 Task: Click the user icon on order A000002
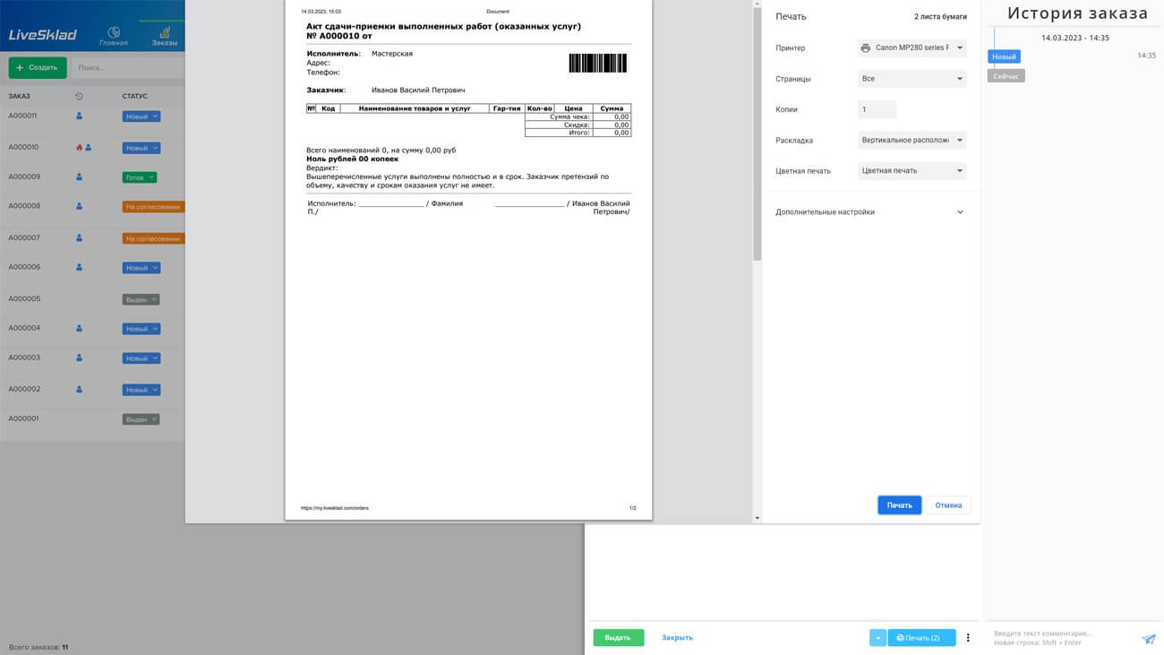[x=79, y=390]
